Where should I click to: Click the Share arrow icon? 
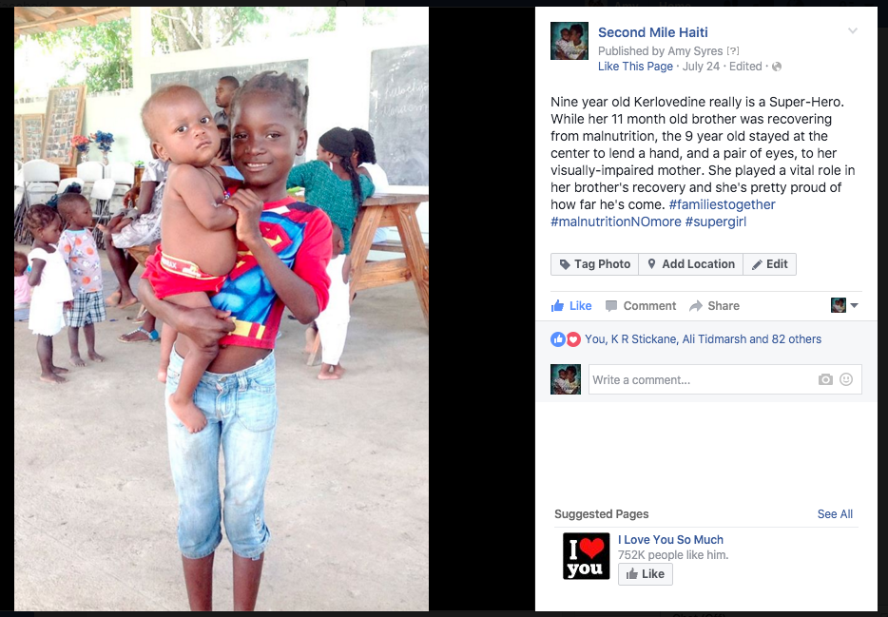[x=695, y=306]
